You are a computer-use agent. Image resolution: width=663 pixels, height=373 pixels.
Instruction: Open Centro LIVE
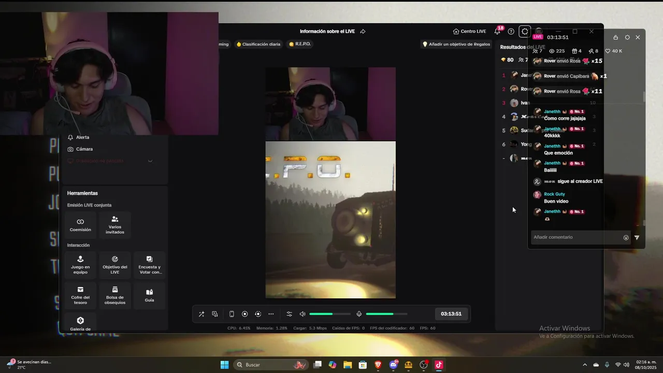pyautogui.click(x=469, y=32)
